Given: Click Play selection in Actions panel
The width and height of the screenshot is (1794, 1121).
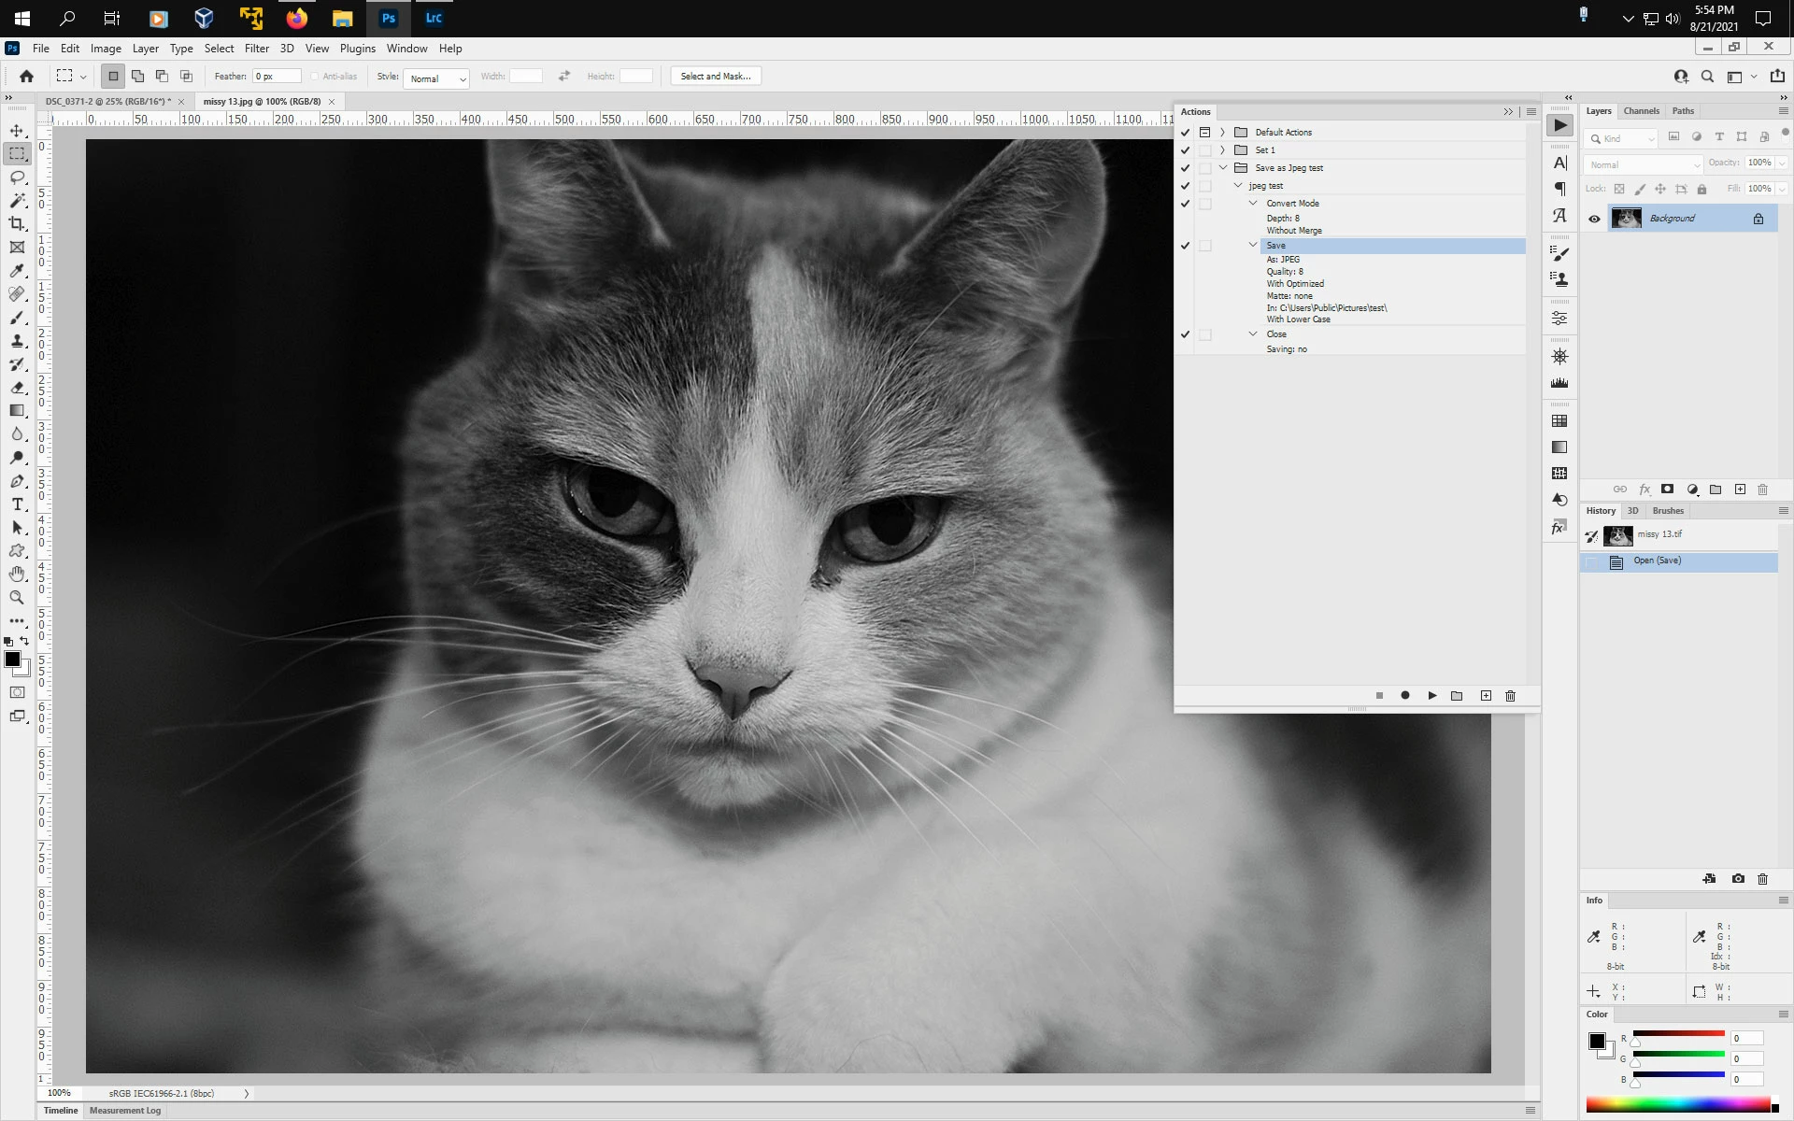Looking at the screenshot, I should pyautogui.click(x=1431, y=696).
